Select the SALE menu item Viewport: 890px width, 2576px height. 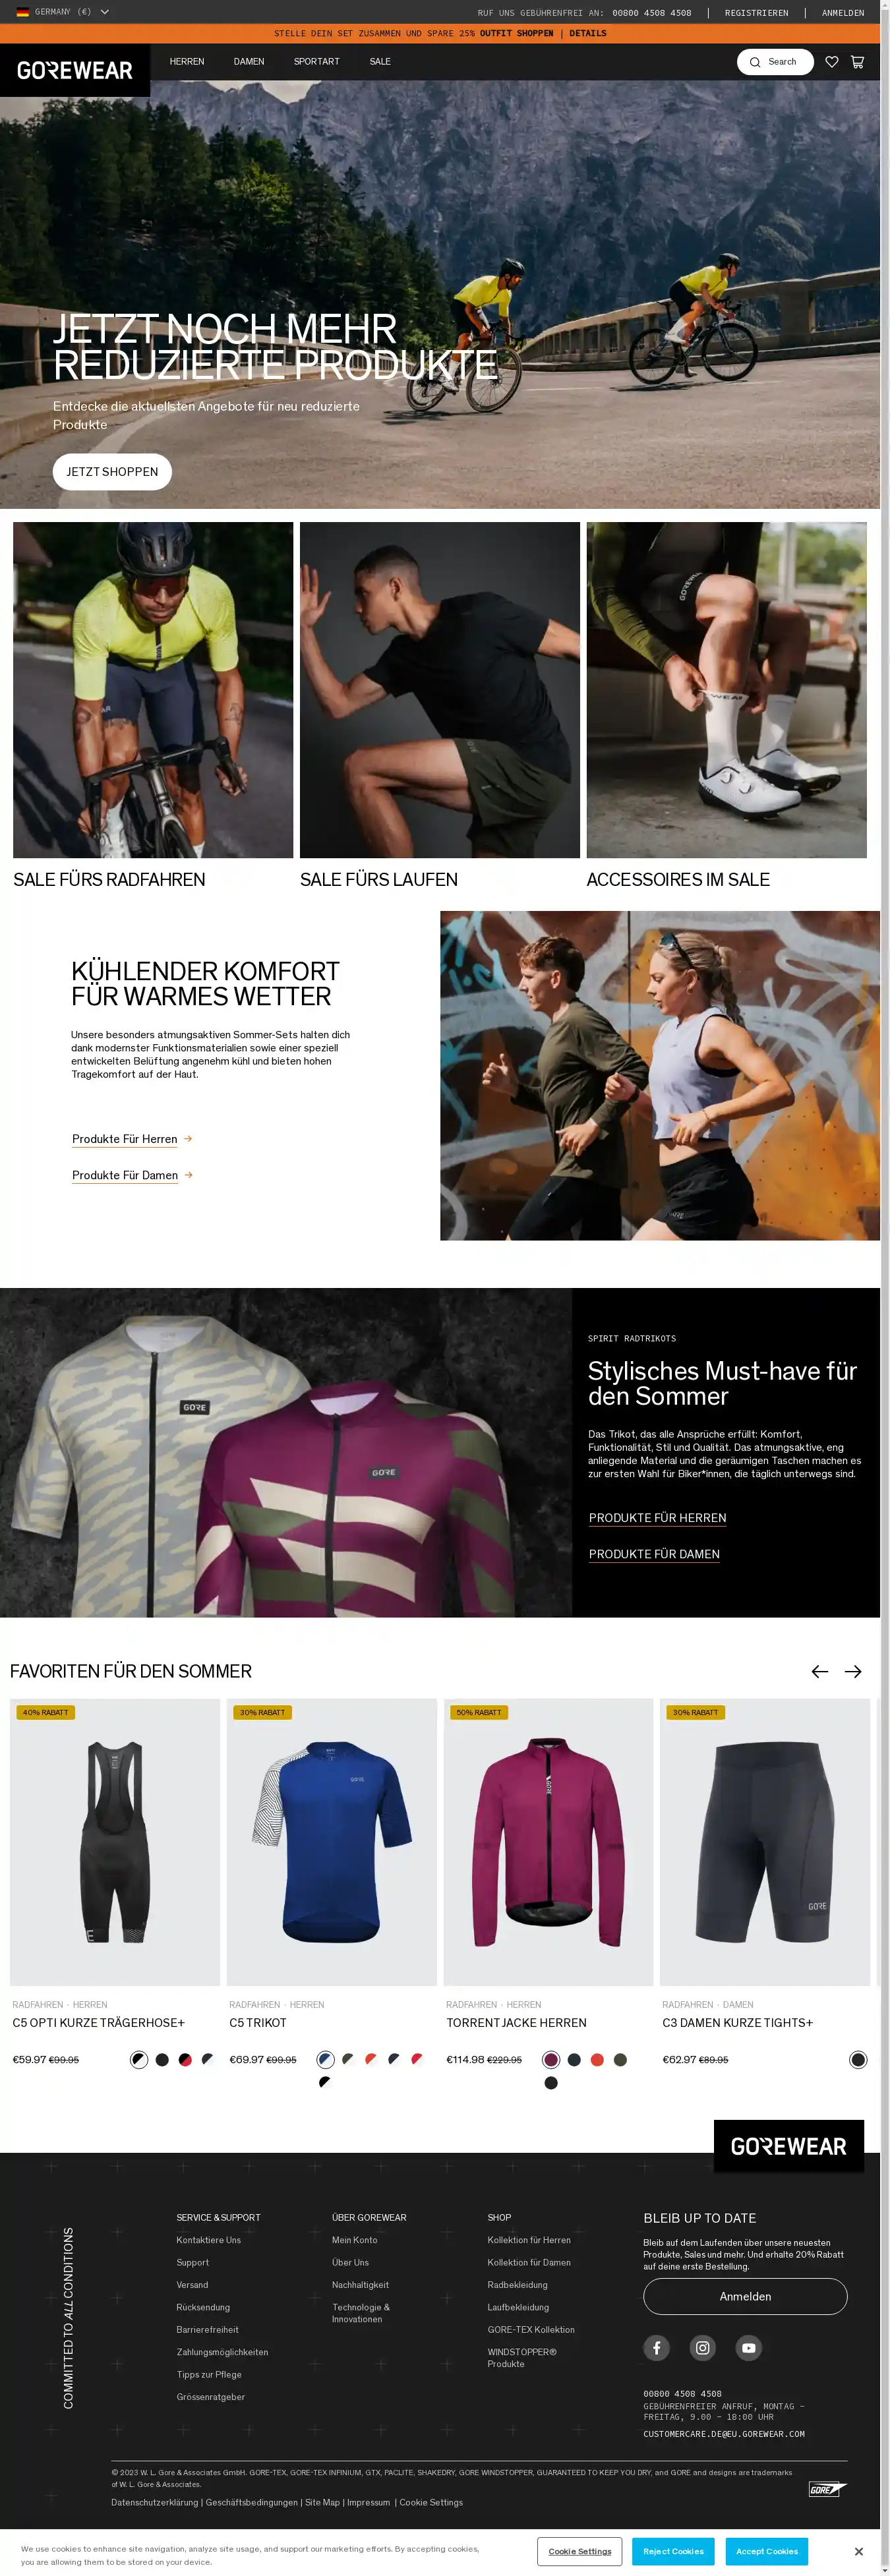coord(380,62)
